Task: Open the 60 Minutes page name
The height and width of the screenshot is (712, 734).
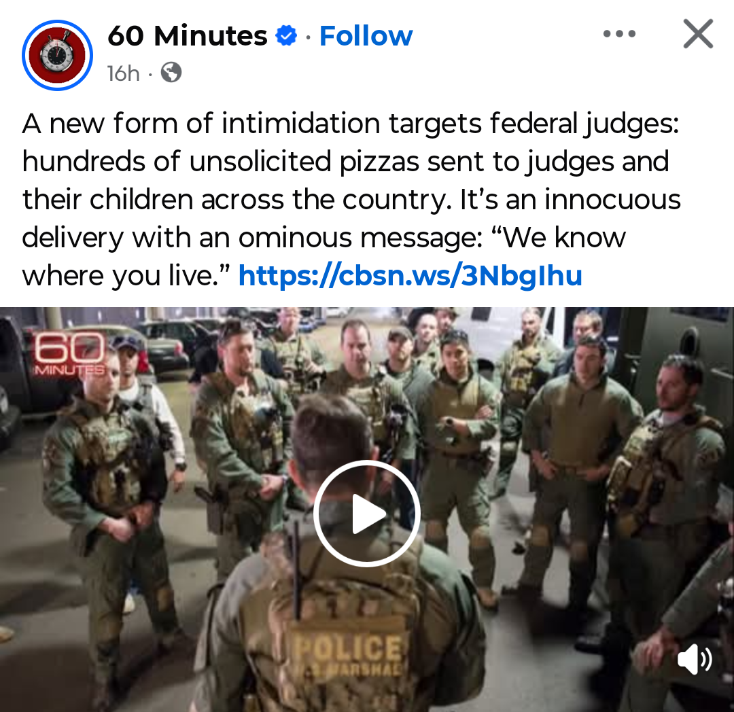Action: coord(188,36)
